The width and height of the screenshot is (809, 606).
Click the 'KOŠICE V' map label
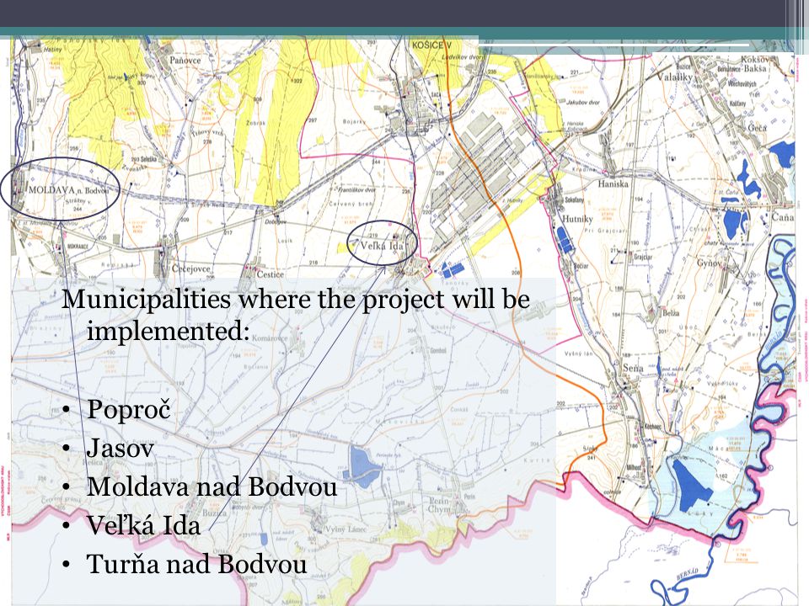[431, 45]
